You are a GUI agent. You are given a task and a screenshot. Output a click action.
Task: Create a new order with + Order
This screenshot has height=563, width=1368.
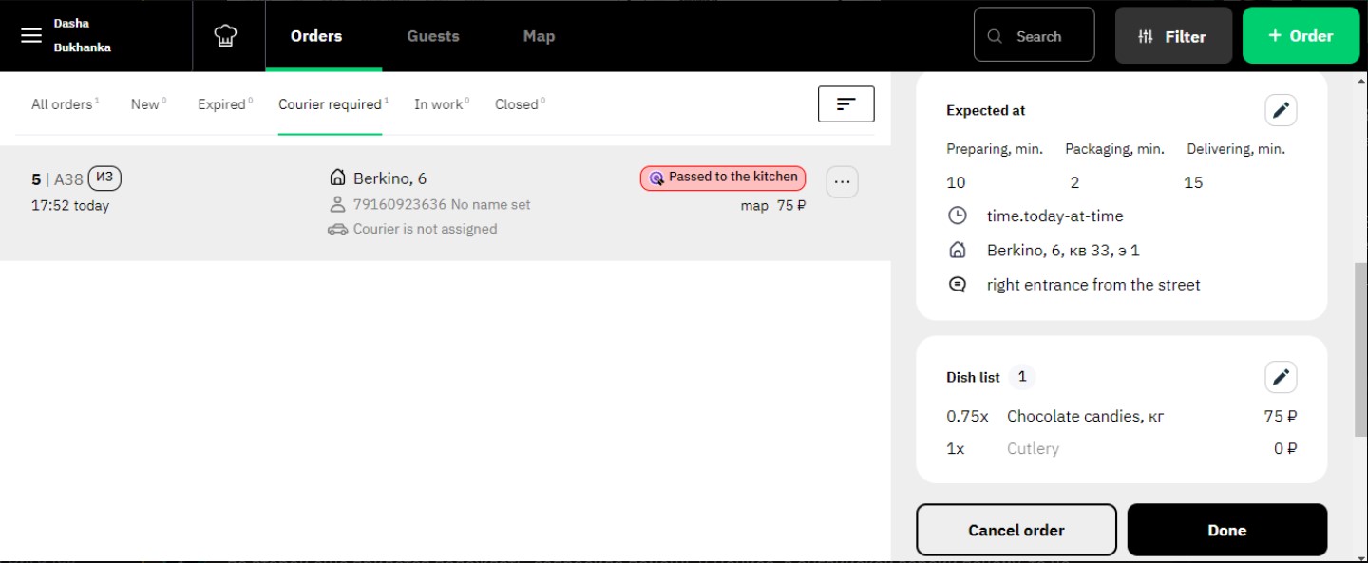(1301, 36)
